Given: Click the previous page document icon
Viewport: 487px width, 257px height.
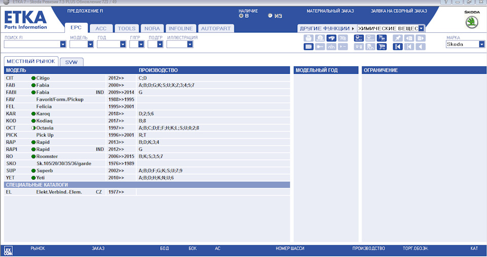Looking at the screenshot, I should tap(409, 38).
